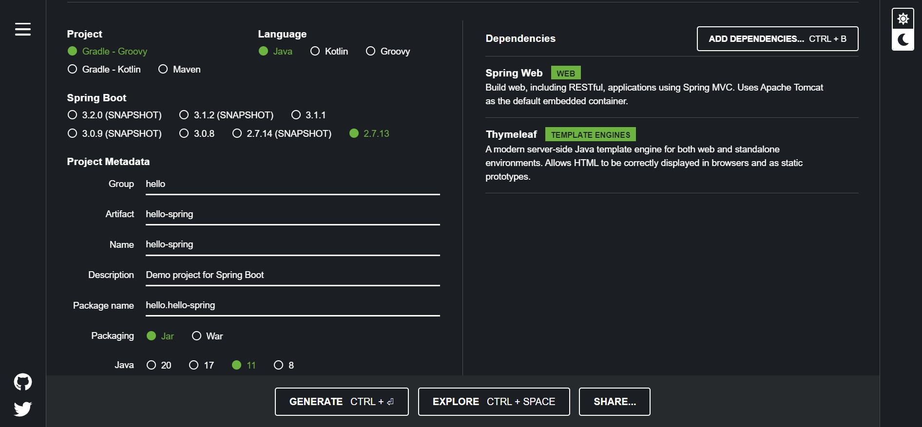Select Java version 8
This screenshot has height=427, width=922.
click(x=284, y=365)
